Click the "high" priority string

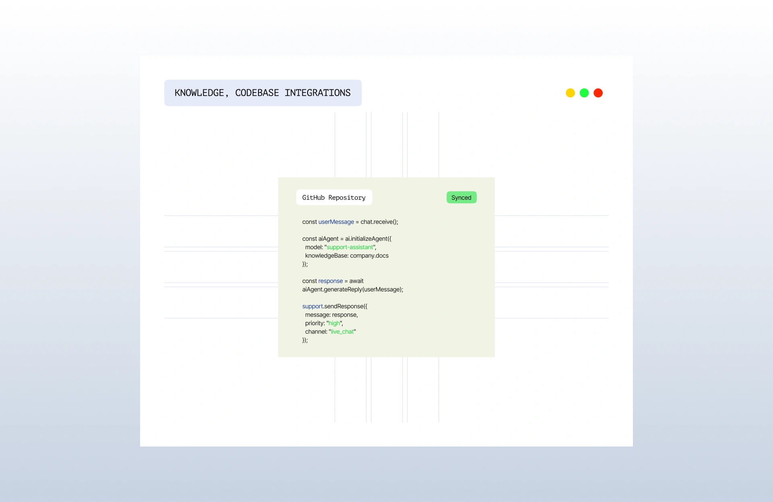pyautogui.click(x=334, y=323)
